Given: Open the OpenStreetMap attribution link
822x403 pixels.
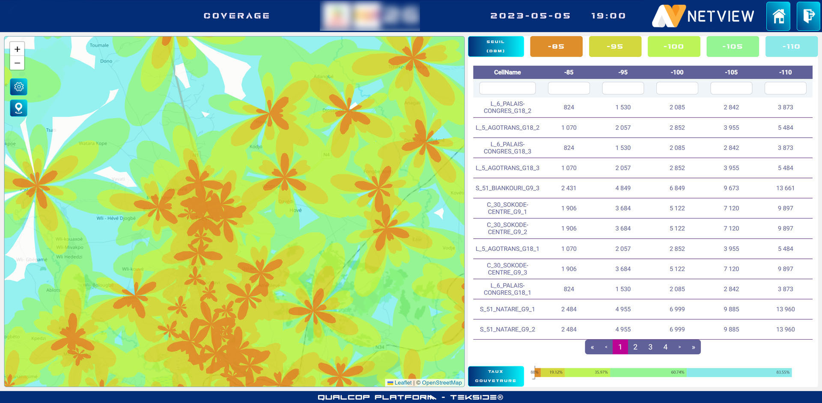Looking at the screenshot, I should pyautogui.click(x=441, y=383).
